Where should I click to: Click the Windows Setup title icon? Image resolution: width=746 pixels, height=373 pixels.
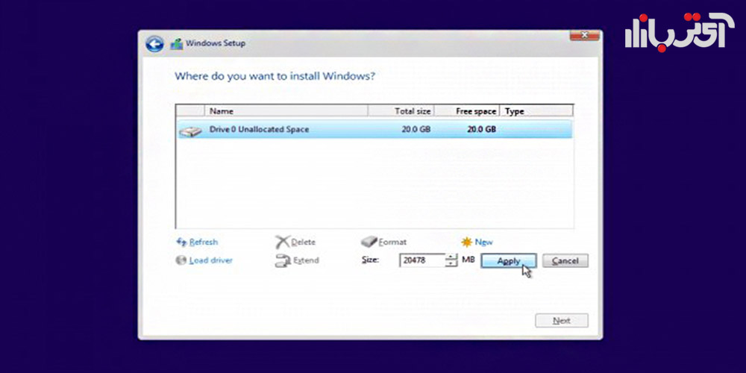coord(177,44)
